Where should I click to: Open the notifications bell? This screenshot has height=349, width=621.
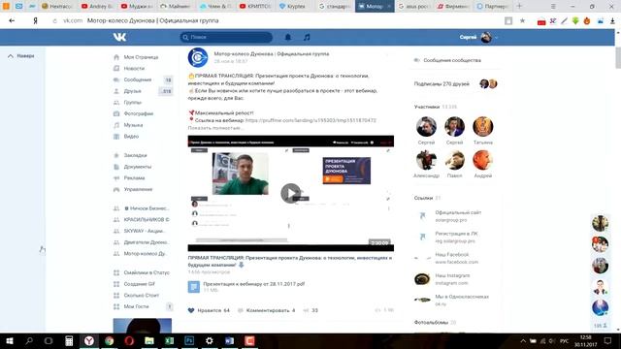pos(288,37)
